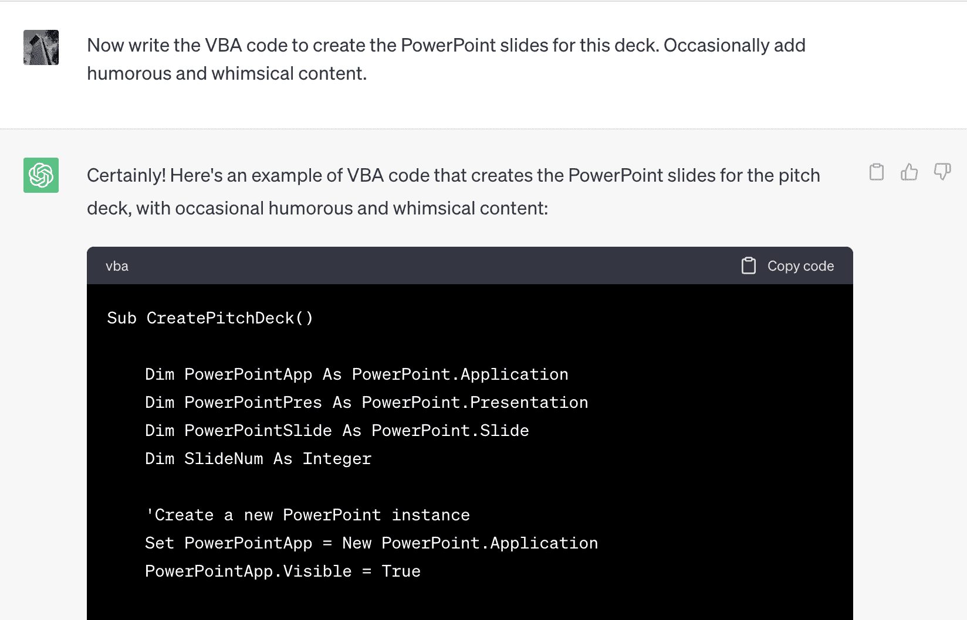Copy the response using the clipboard icon
This screenshot has width=967, height=620.
coord(877,172)
